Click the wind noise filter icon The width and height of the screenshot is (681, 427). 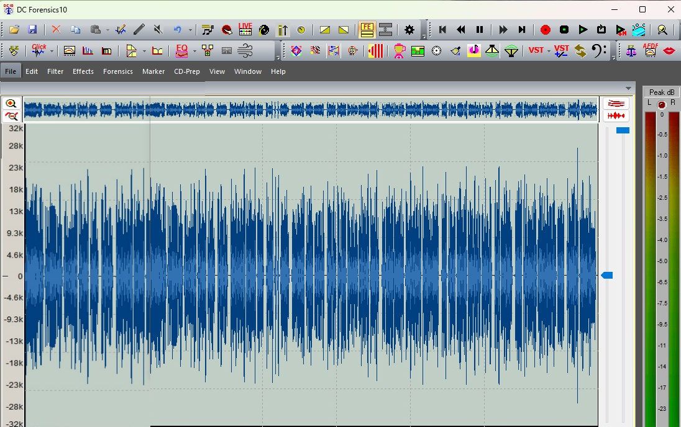click(x=245, y=51)
